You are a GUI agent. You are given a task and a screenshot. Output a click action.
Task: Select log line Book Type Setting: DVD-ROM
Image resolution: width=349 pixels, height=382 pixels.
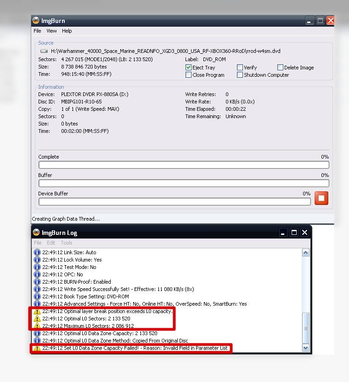point(86,296)
